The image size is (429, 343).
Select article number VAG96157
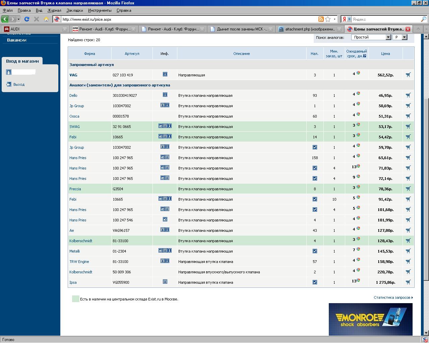click(121, 230)
